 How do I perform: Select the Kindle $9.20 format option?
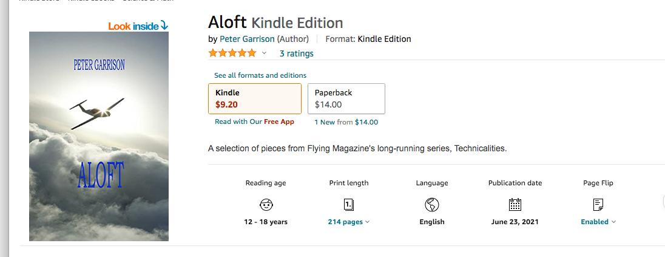point(255,98)
